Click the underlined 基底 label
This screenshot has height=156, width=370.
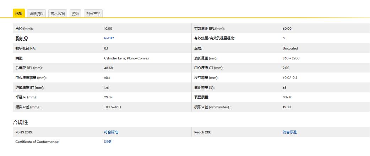click(19, 38)
